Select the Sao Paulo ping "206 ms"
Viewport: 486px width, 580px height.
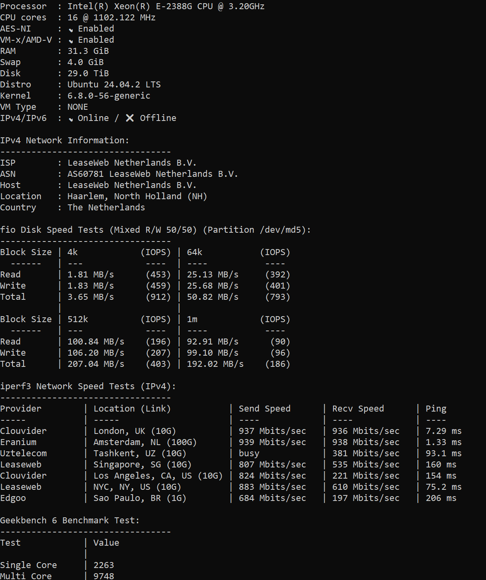point(441,498)
